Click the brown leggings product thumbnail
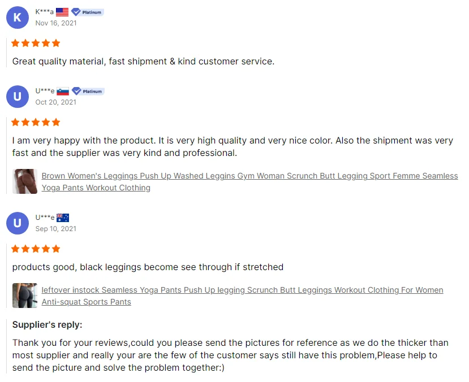This screenshot has width=469, height=382. (x=25, y=181)
